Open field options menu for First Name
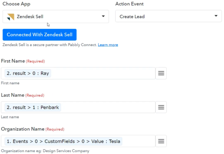The width and height of the screenshot is (224, 154). coord(161,73)
